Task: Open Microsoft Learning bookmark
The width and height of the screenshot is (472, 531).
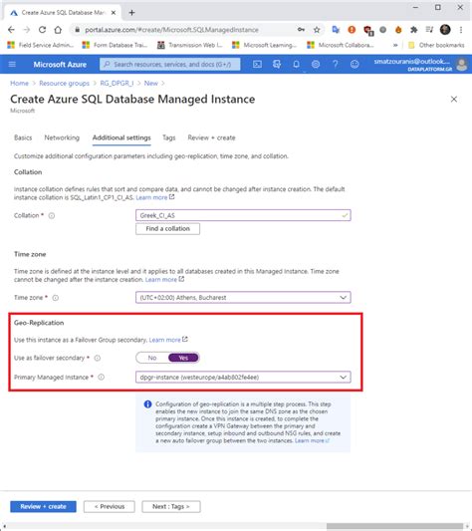Action: 265,45
